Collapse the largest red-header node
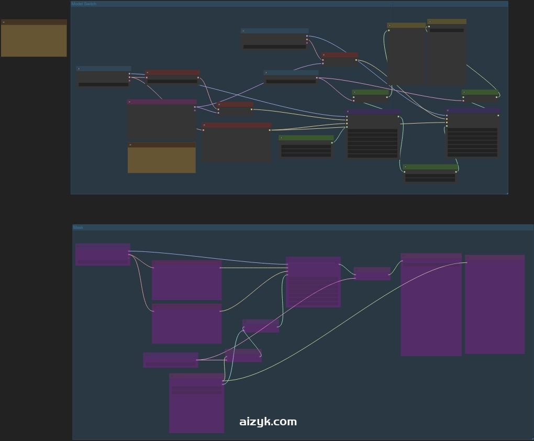The width and height of the screenshot is (534, 441). coord(204,125)
